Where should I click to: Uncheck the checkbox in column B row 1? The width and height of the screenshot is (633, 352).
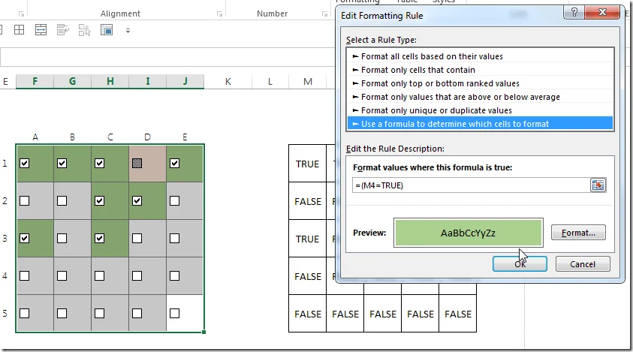click(x=62, y=163)
